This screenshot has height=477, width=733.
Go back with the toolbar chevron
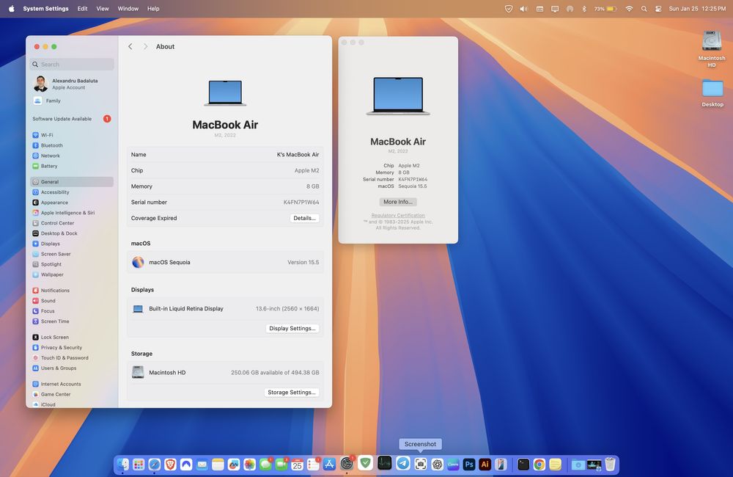(130, 46)
